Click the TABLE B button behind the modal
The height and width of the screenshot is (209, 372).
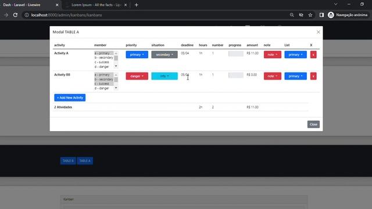(68, 161)
